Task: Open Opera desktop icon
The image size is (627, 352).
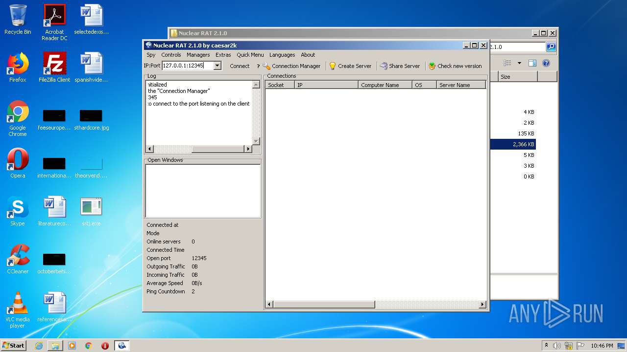Action: point(18,163)
